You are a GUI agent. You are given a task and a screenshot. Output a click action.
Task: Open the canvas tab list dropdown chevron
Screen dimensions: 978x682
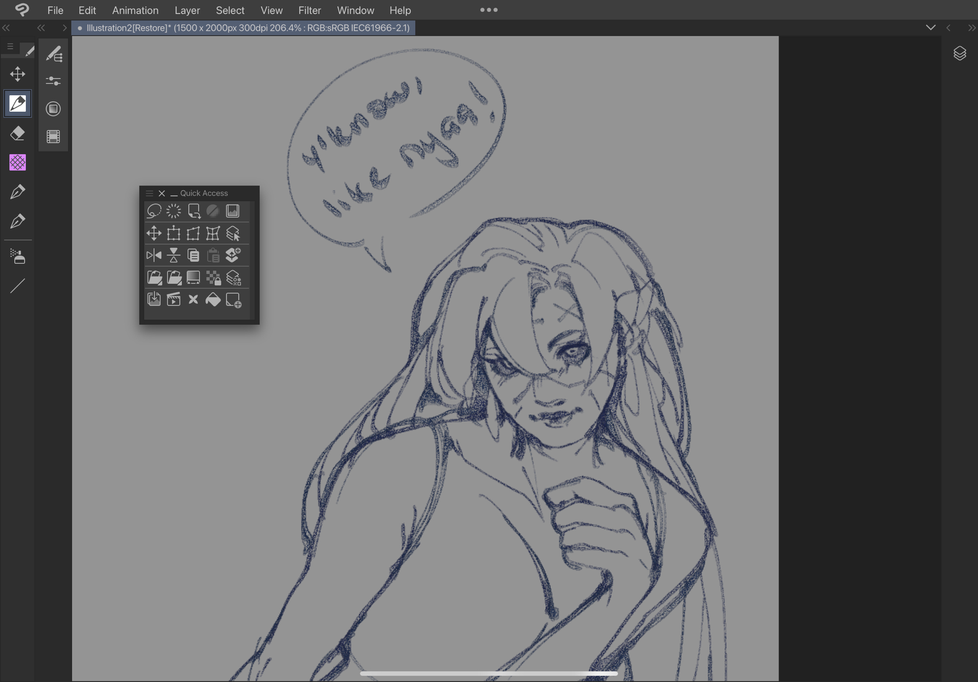(x=931, y=28)
